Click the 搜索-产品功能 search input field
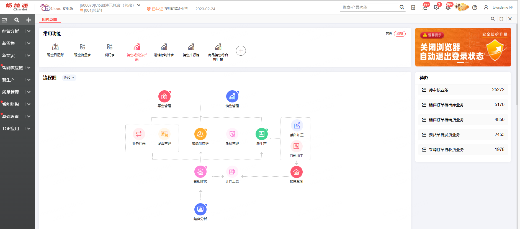The width and height of the screenshot is (520, 229). (370, 7)
